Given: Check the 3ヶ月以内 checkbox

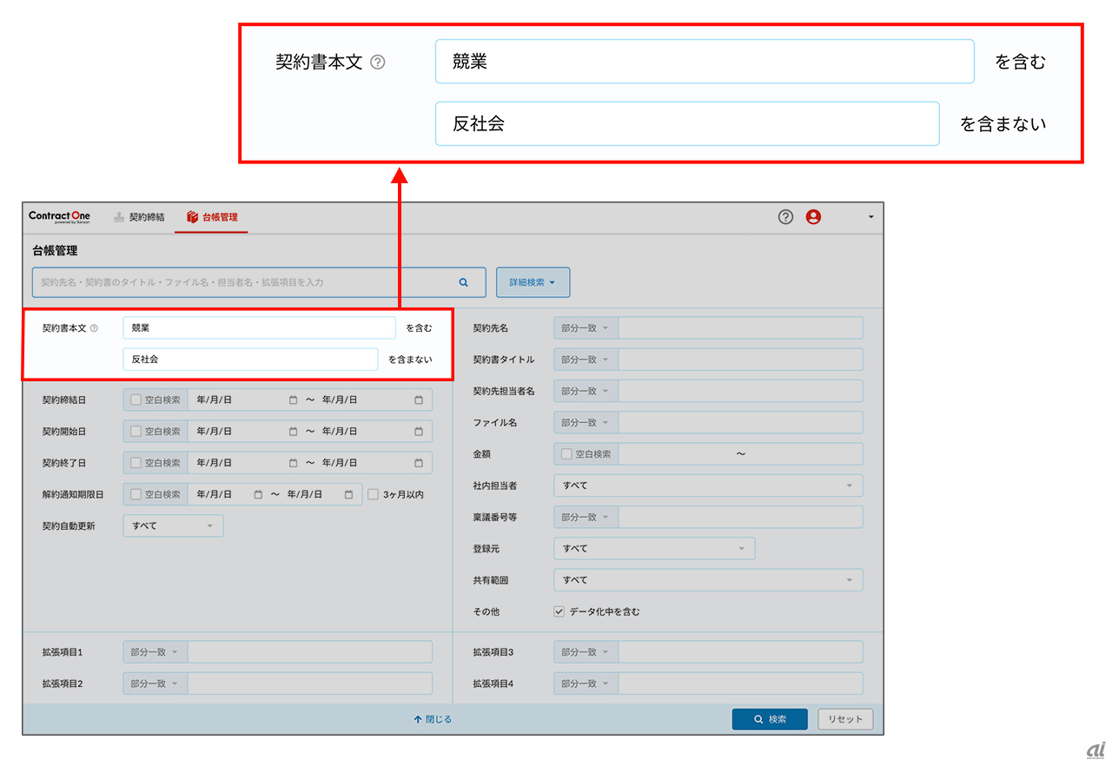Looking at the screenshot, I should coord(374,494).
